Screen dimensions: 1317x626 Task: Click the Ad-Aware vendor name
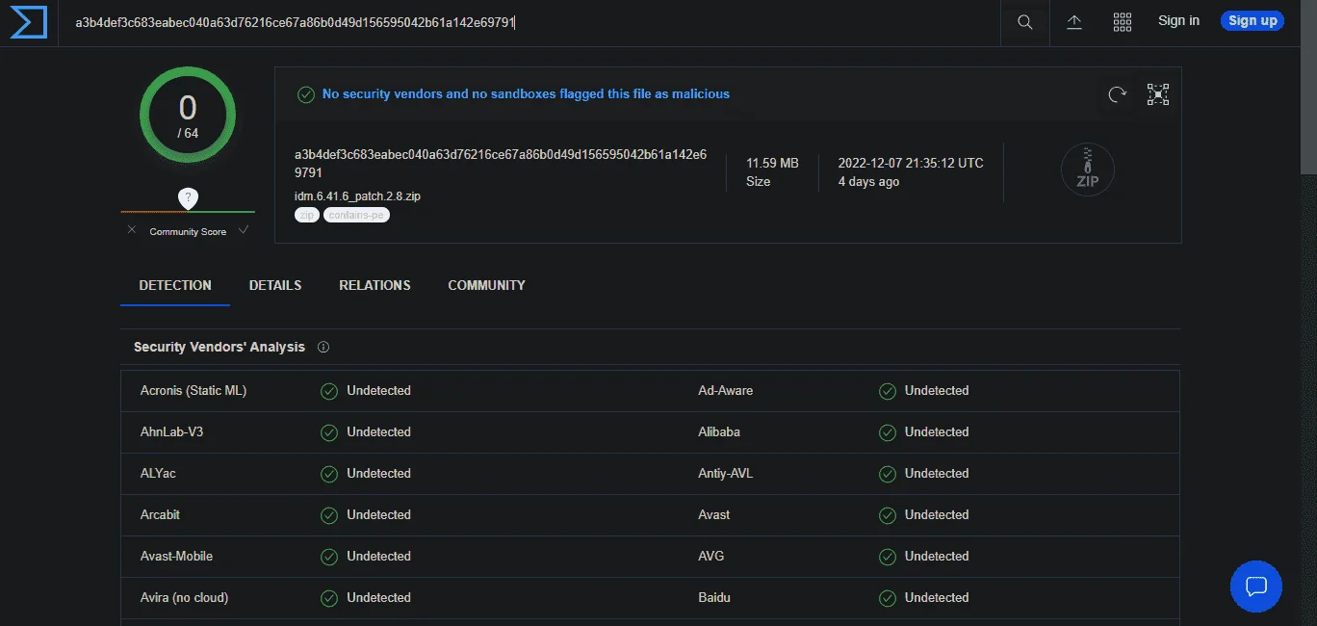click(726, 391)
